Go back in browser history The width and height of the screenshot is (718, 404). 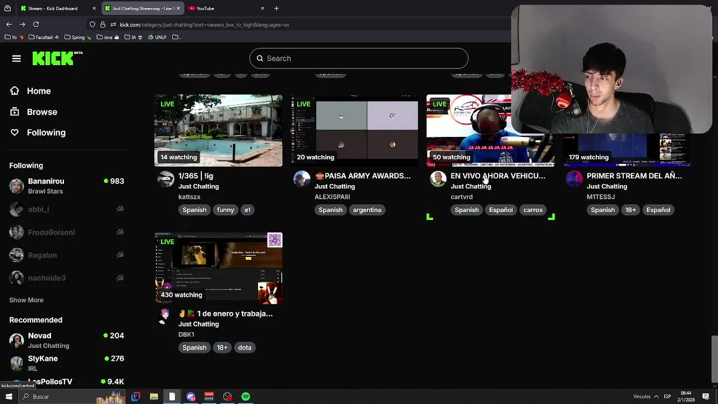tap(9, 25)
